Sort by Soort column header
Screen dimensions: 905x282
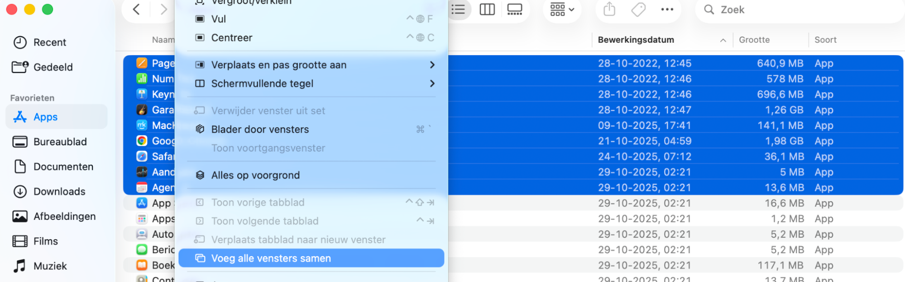(825, 40)
